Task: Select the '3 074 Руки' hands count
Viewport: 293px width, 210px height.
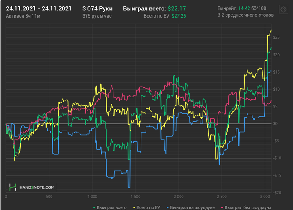Action: (x=98, y=9)
